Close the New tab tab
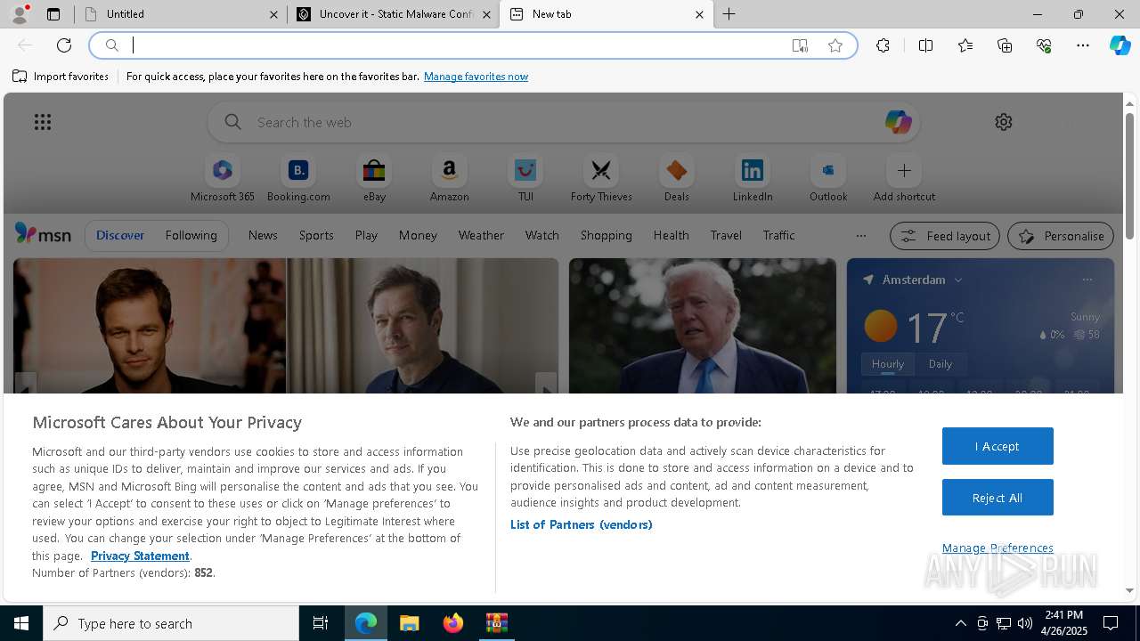 [699, 14]
